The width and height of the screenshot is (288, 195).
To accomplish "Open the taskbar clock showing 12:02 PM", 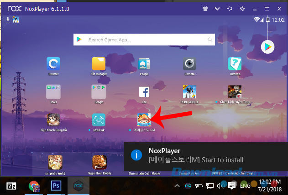I will pyautogui.click(x=270, y=185).
